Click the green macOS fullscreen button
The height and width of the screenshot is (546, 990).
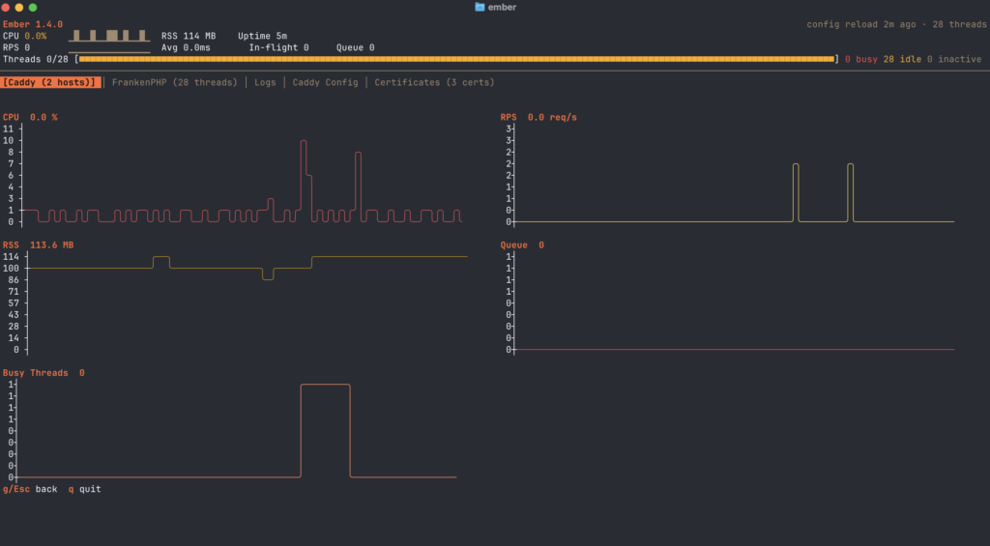point(33,8)
